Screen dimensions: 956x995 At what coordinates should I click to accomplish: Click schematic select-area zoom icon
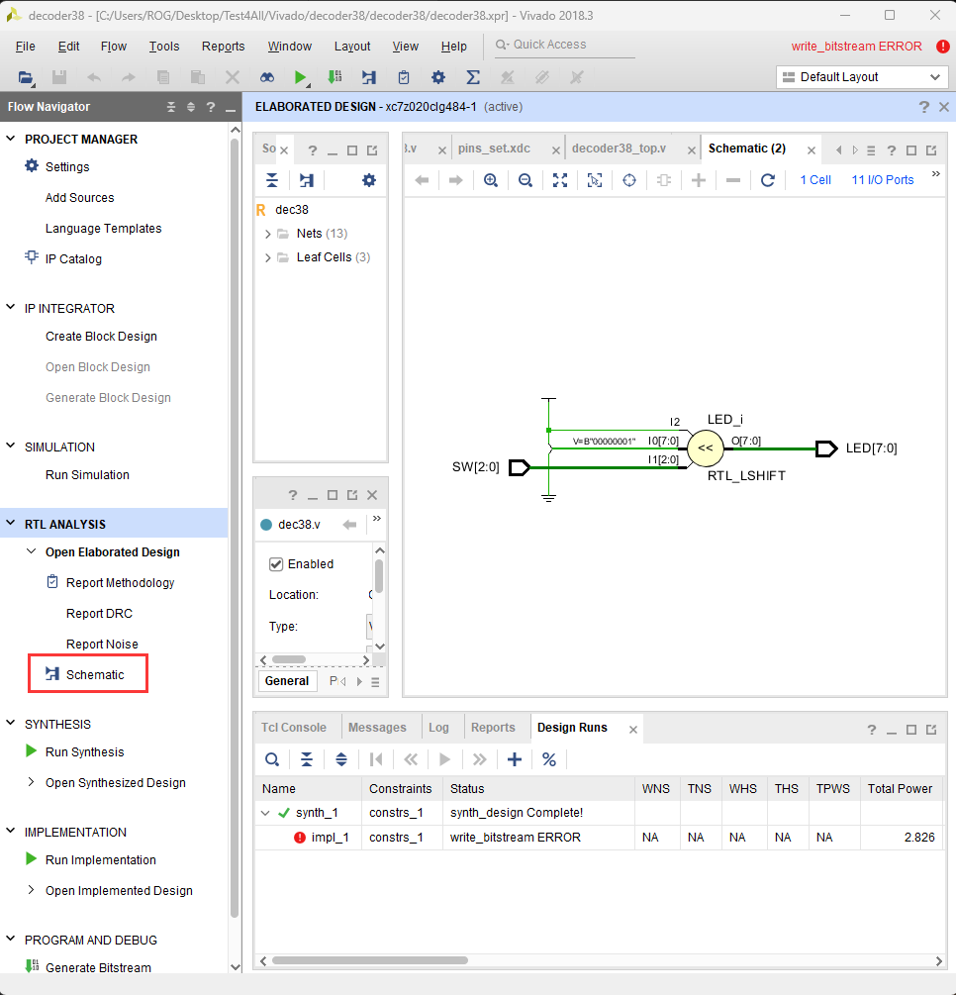595,180
